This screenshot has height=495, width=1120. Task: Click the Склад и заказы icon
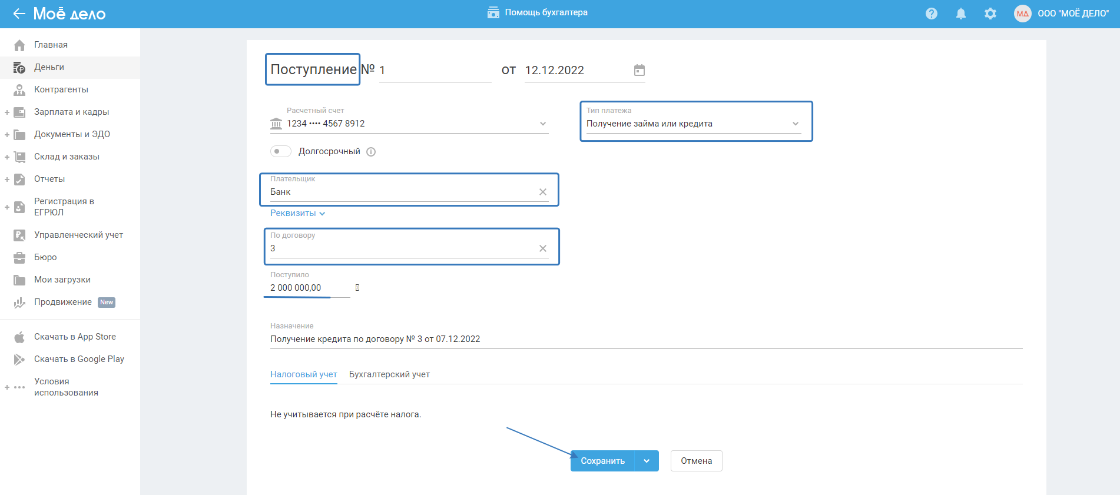(19, 157)
